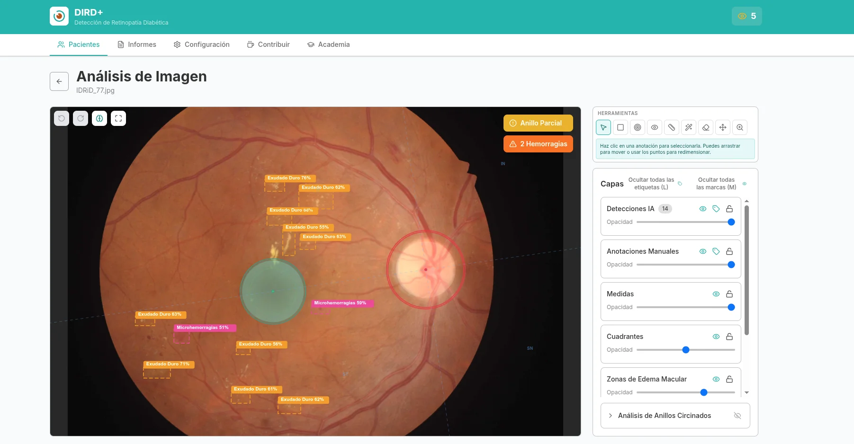The width and height of the screenshot is (854, 444).
Task: Open the Pacientes tab
Action: tap(79, 44)
